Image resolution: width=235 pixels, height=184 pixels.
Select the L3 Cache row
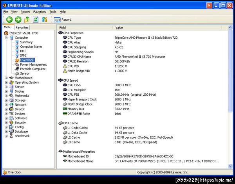pos(143,142)
